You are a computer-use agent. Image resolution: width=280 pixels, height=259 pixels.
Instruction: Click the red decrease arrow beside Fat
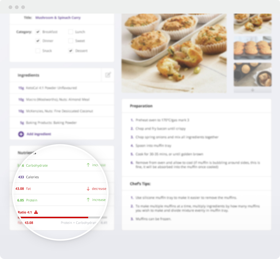(88, 189)
